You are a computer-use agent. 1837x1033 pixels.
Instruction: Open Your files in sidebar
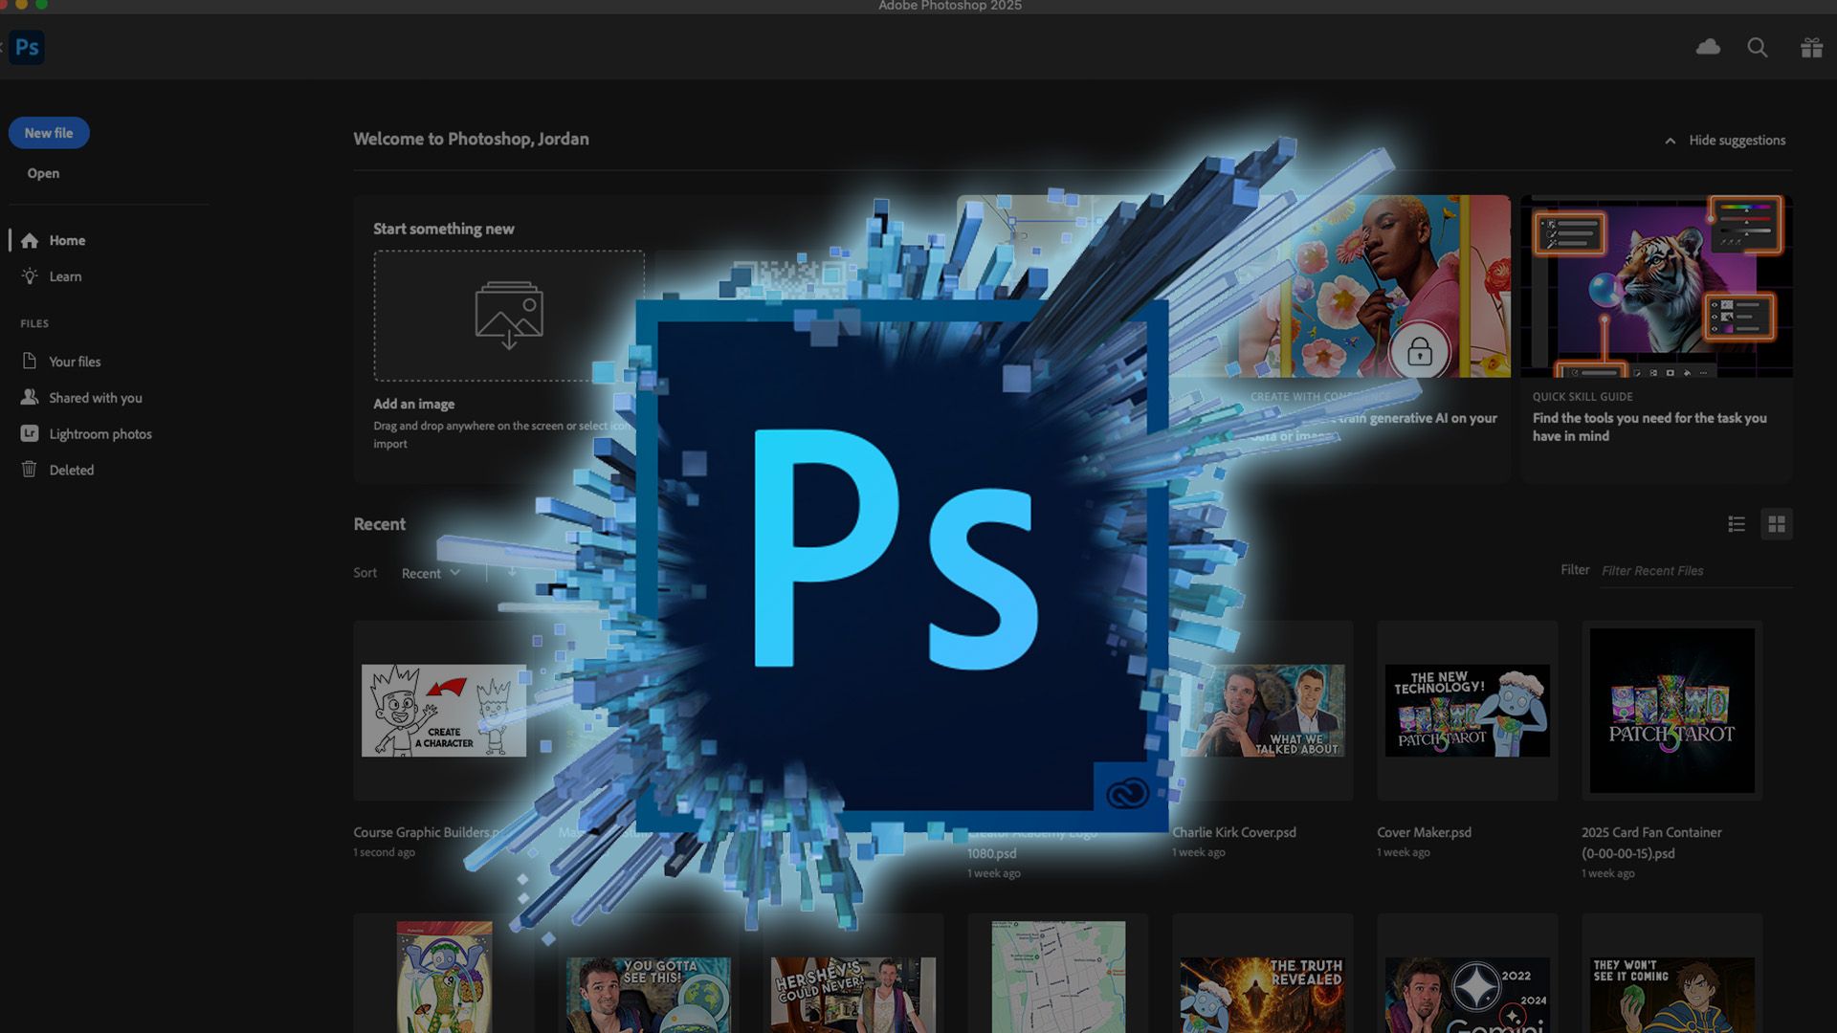75,362
